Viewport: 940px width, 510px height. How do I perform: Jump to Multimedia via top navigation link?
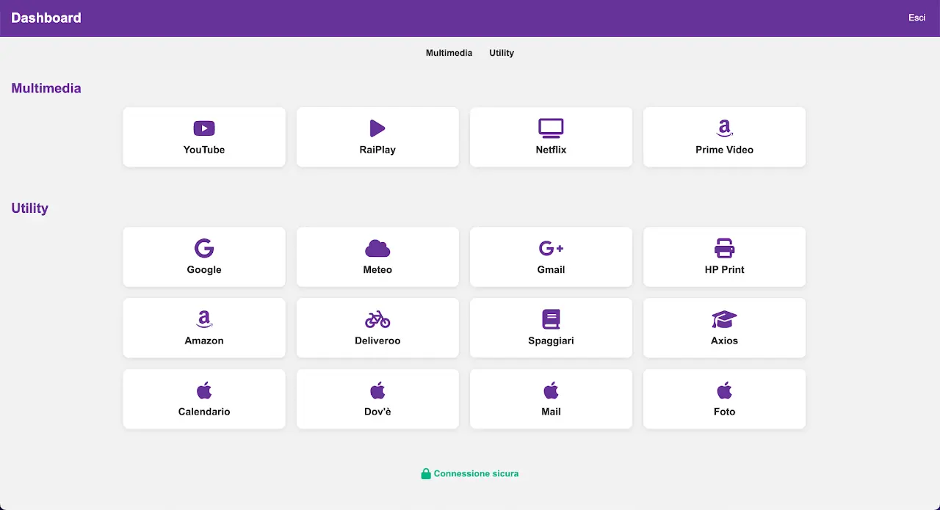[449, 53]
